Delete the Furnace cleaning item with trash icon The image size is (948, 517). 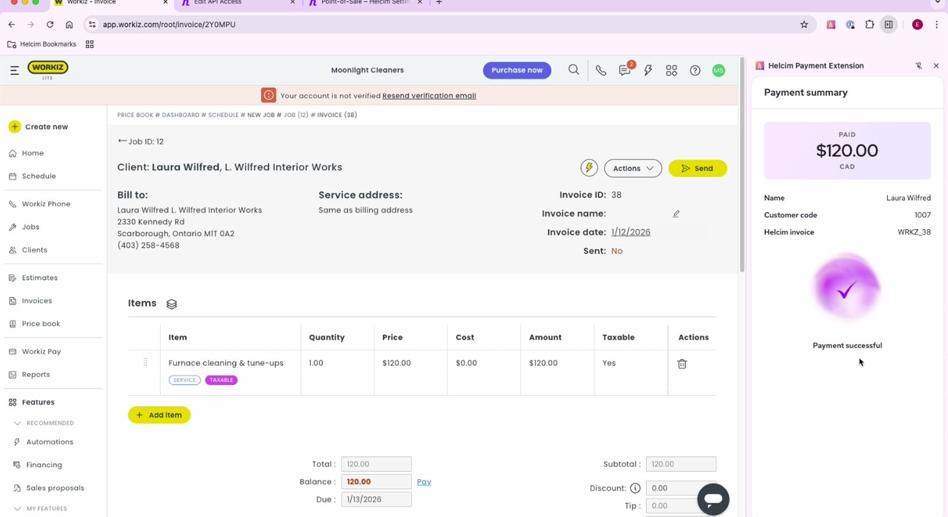pos(682,364)
